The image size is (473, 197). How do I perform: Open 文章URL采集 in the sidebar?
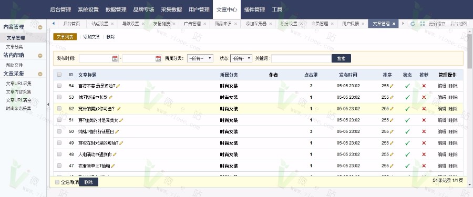pyautogui.click(x=18, y=84)
